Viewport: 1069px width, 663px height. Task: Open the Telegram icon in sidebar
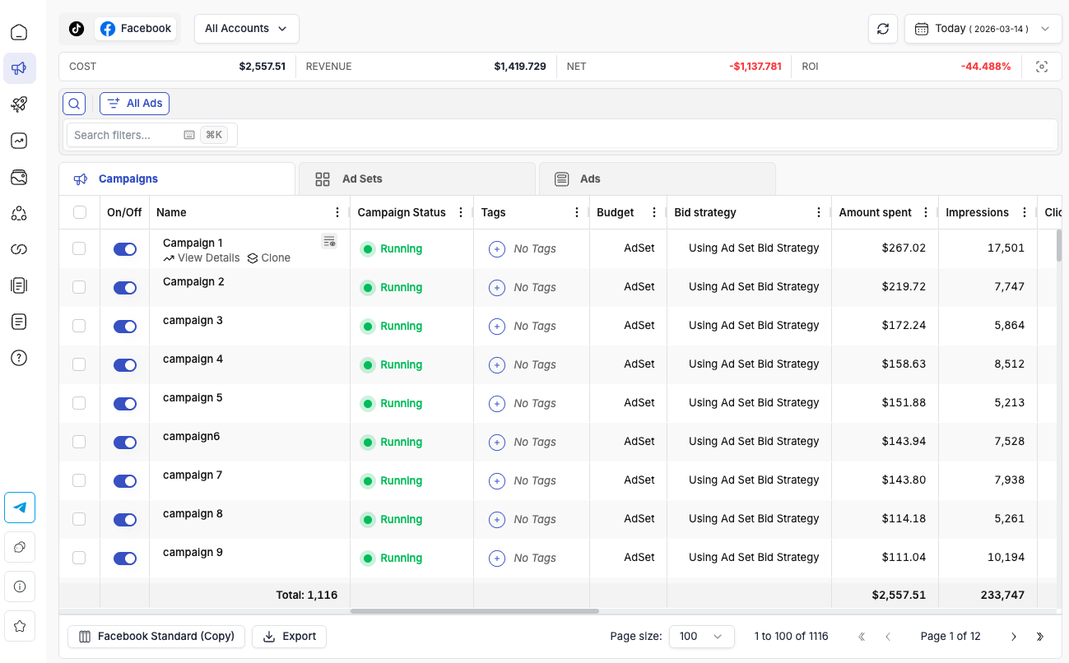click(20, 508)
